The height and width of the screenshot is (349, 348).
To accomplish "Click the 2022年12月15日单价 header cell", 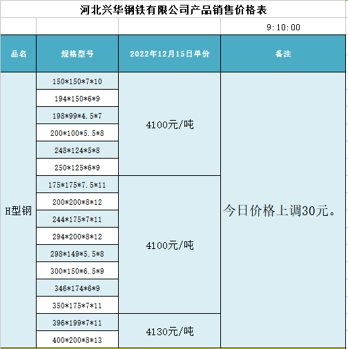I will 170,54.
